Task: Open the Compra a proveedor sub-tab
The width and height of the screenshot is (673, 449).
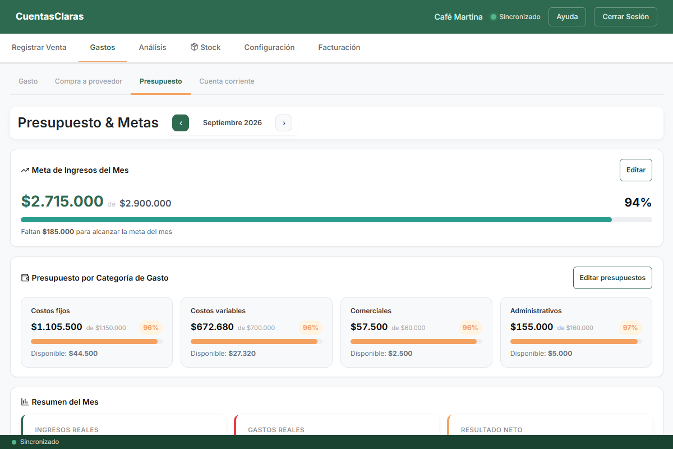Action: (x=89, y=81)
